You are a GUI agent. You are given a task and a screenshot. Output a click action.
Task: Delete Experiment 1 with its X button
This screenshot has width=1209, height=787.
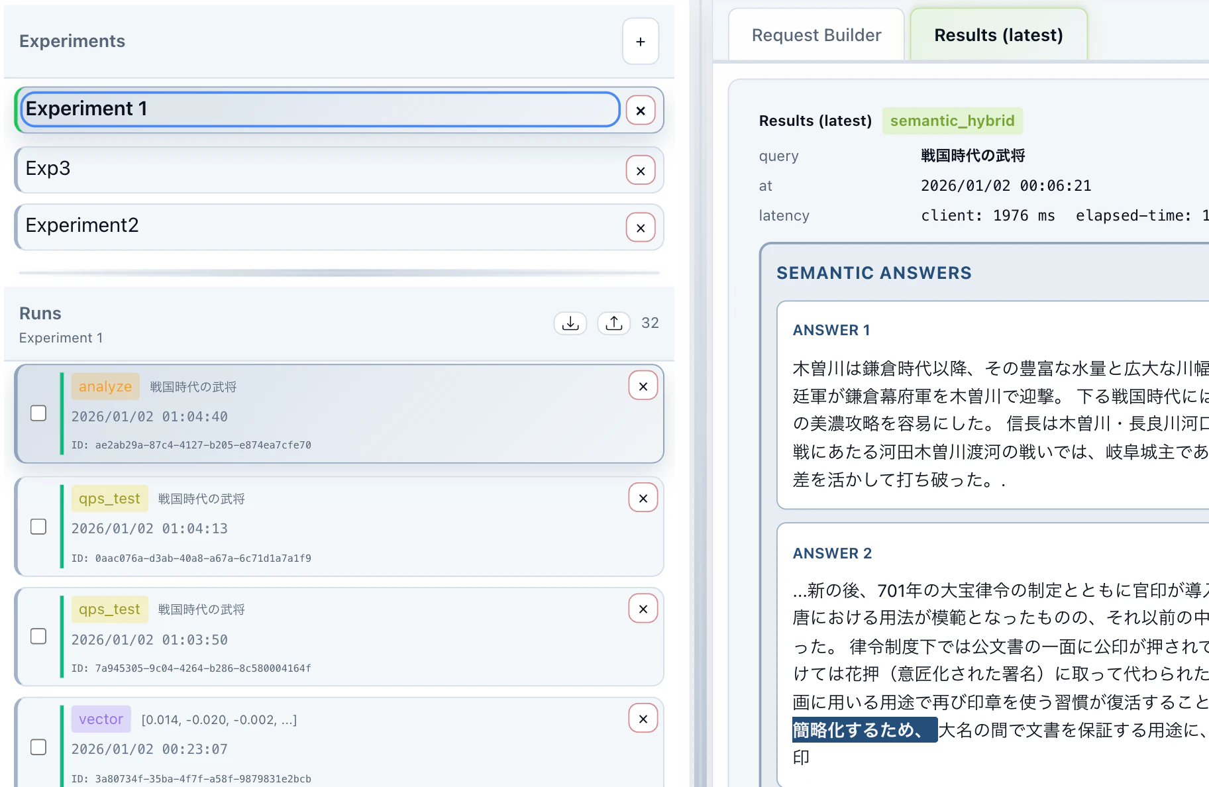(x=641, y=111)
